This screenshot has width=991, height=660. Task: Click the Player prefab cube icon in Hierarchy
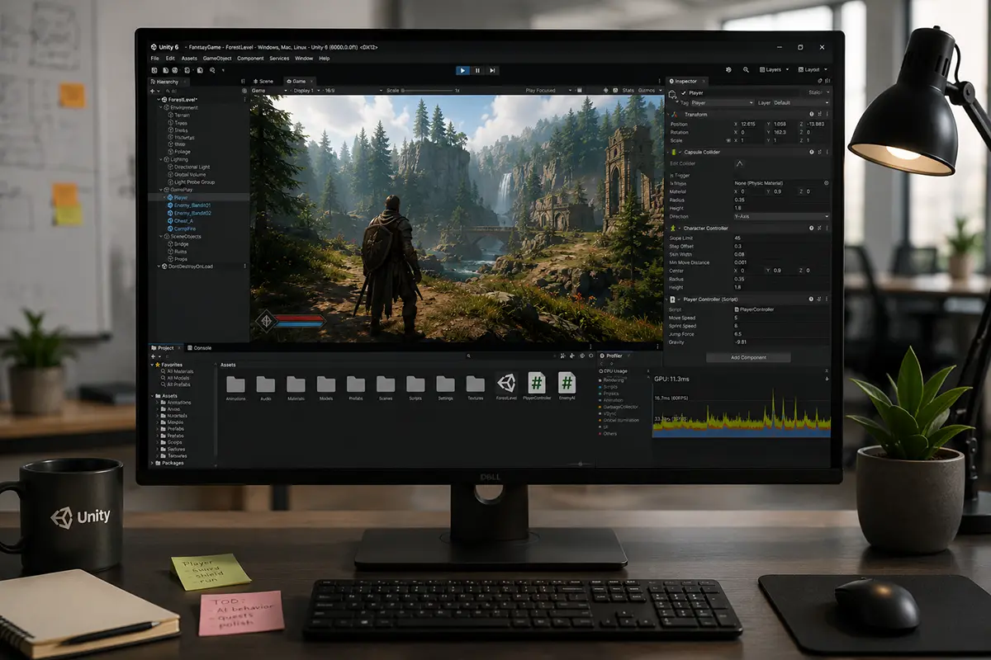coord(170,198)
